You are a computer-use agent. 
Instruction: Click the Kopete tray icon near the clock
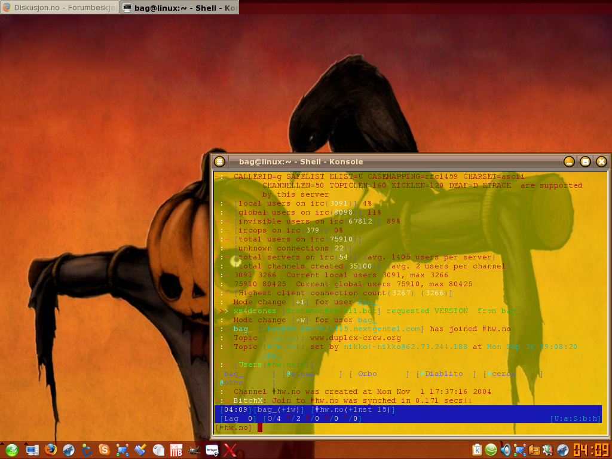tap(519, 450)
